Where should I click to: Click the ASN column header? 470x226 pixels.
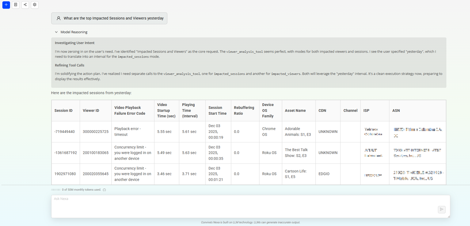tap(418, 110)
